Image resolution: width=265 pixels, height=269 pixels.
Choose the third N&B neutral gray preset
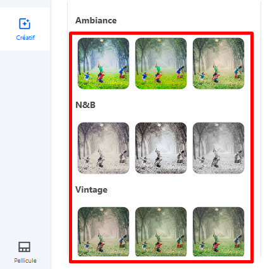pyautogui.click(x=218, y=148)
